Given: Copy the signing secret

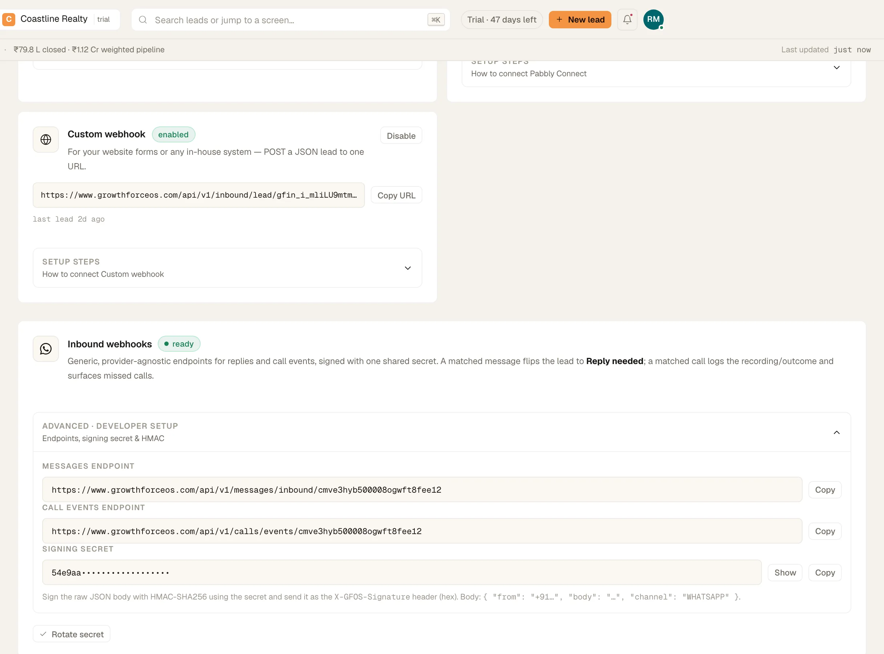Looking at the screenshot, I should pos(825,573).
